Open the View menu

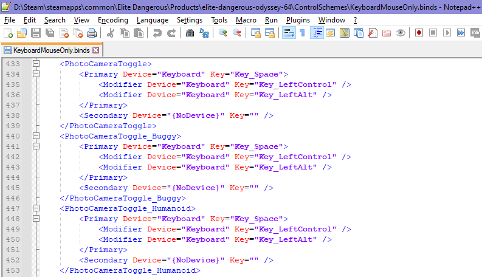tap(81, 20)
